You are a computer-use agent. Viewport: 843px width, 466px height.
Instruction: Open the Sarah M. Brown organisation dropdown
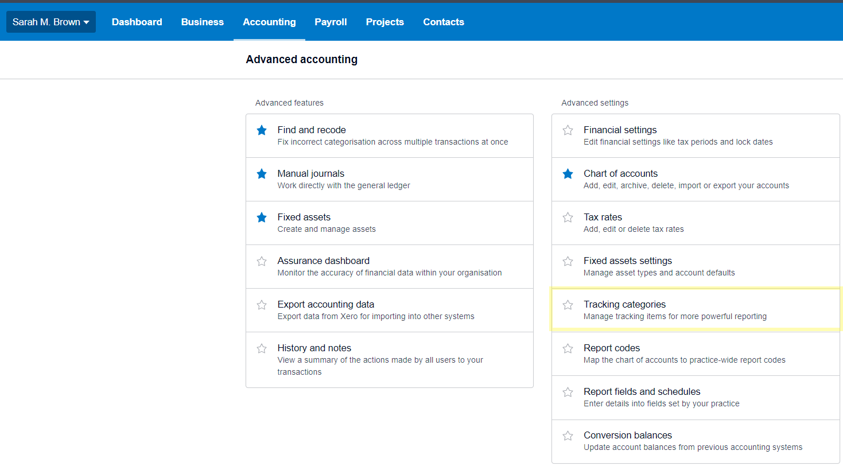coord(51,22)
